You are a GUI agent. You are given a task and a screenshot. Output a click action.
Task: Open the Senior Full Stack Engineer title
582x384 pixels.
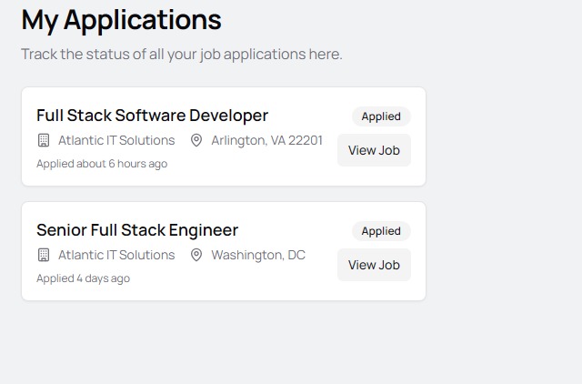click(x=137, y=230)
